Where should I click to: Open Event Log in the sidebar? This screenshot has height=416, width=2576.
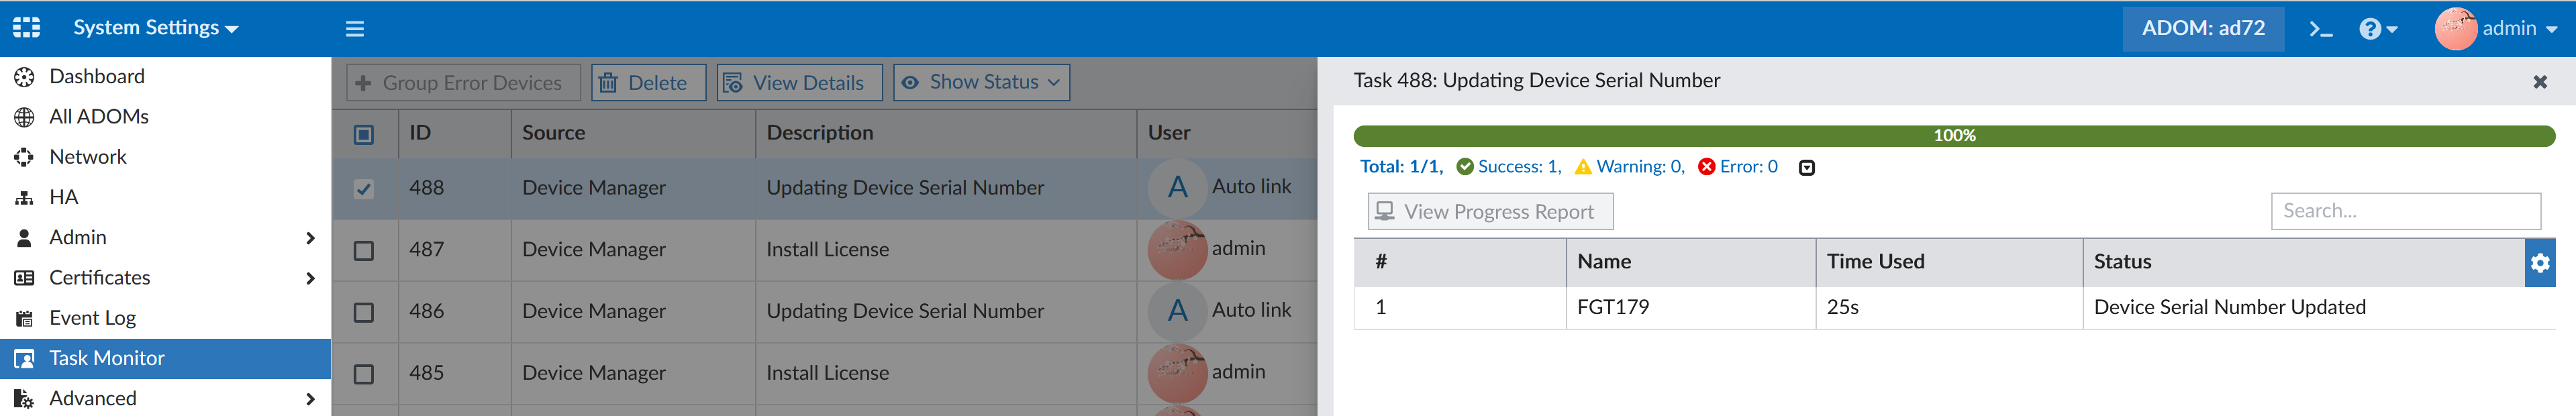coord(92,318)
